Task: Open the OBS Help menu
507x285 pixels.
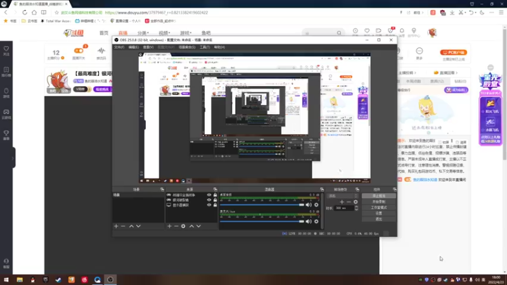Action: [219, 47]
